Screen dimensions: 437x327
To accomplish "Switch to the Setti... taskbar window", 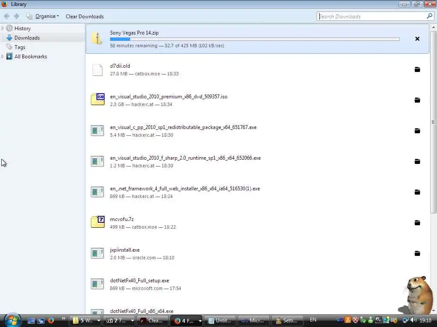I will pyautogui.click(x=287, y=321).
